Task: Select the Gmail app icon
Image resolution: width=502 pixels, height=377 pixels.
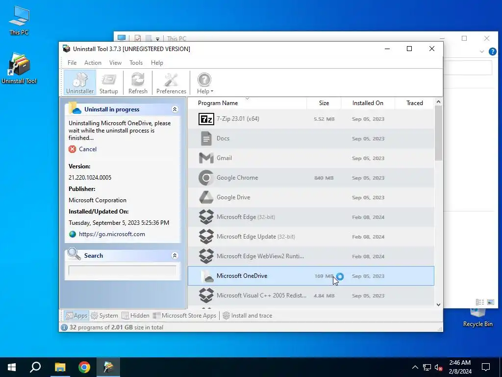Action: [x=206, y=158]
